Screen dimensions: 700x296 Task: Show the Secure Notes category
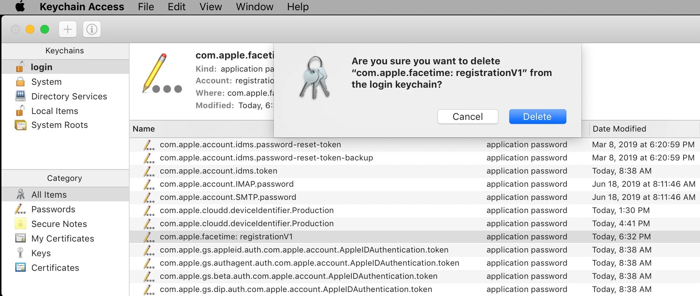coord(59,224)
